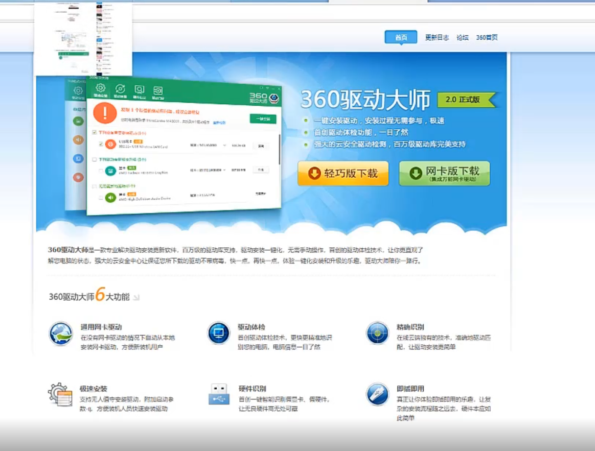Check the green upgrade section header checkbox
The width and height of the screenshot is (595, 451).
click(x=94, y=160)
